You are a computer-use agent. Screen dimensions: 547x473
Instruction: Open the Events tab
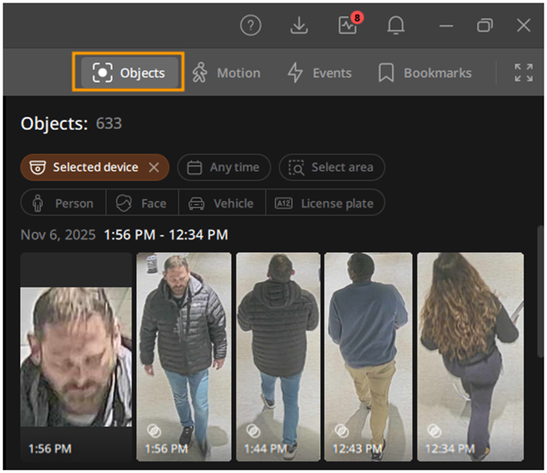[320, 73]
